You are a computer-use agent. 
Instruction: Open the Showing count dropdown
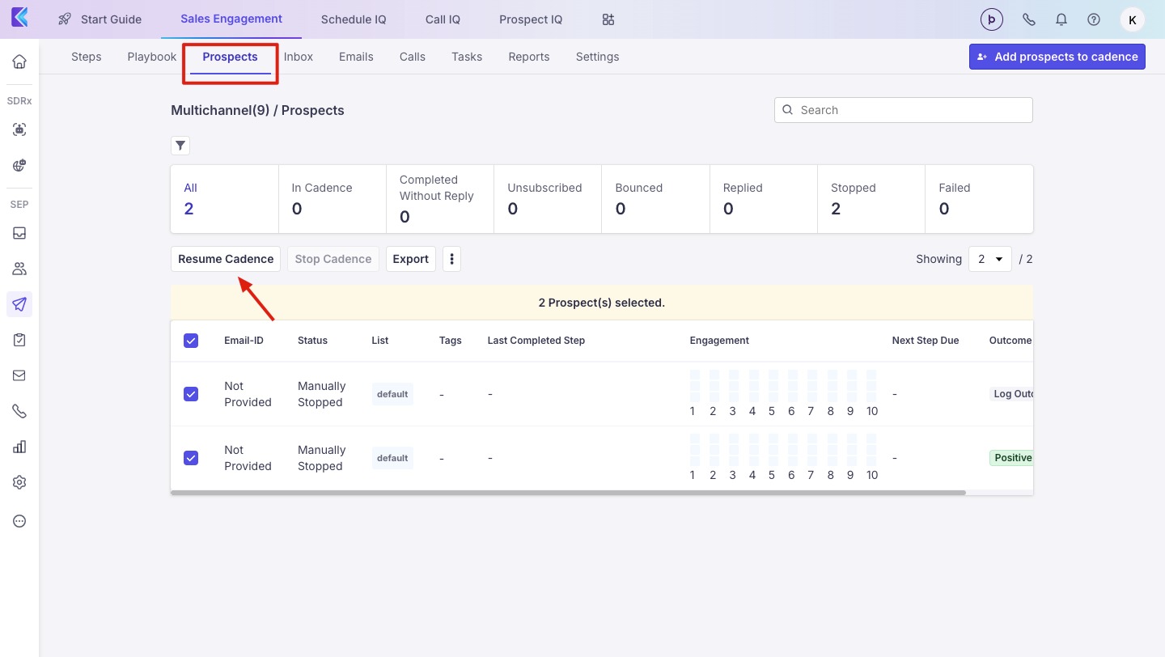click(990, 259)
